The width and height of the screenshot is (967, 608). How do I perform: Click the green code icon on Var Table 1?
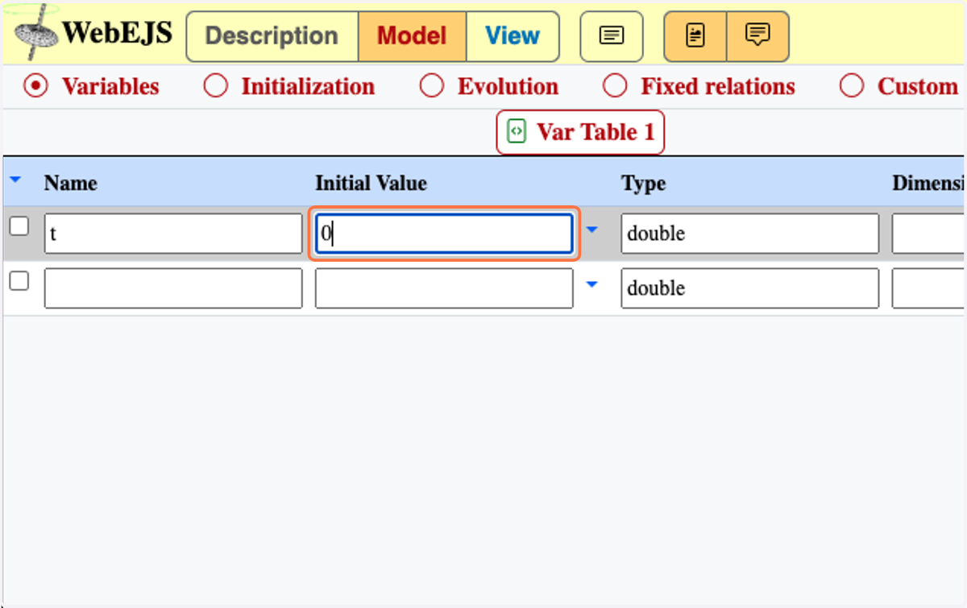pos(517,131)
